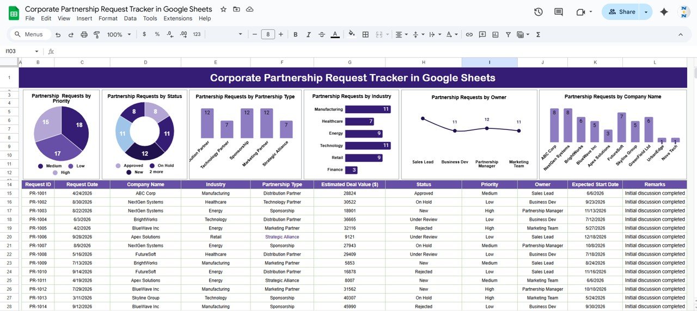The image size is (697, 311).
Task: Increase font size with plus button
Action: [x=281, y=34]
